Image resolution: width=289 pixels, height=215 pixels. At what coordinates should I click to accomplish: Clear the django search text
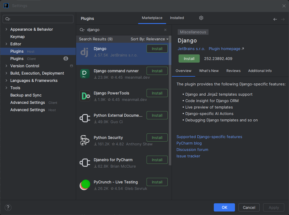(165, 30)
